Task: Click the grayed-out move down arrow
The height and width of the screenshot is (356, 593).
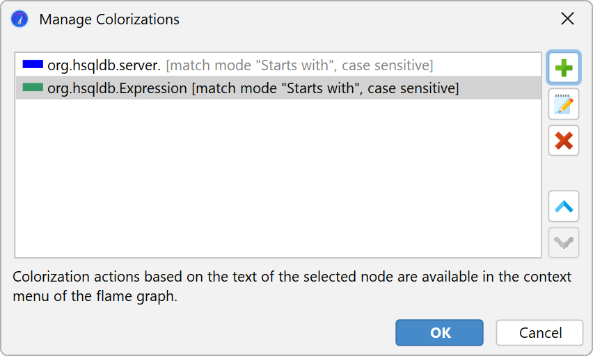Action: click(563, 243)
